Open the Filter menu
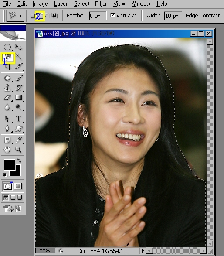Viewport: 224px width, 256px height. (101, 3)
